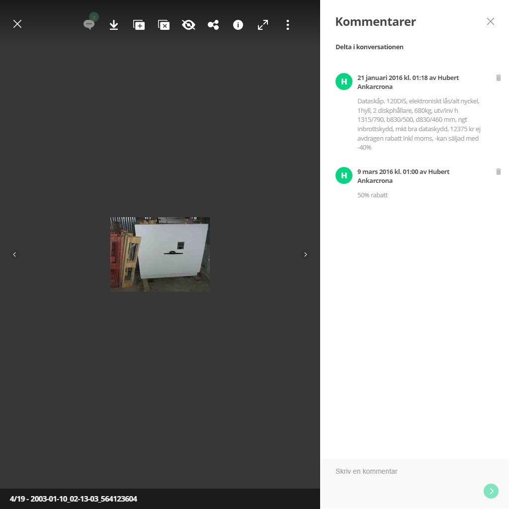Toggle hide photo with the crossed eye icon
The height and width of the screenshot is (509, 509).
188,25
